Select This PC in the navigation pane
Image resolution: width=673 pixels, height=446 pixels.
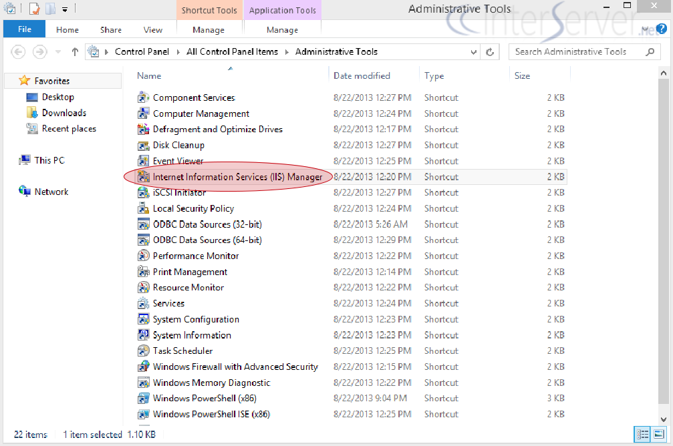(41, 160)
